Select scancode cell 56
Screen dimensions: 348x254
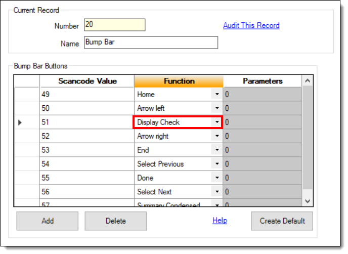click(x=87, y=192)
